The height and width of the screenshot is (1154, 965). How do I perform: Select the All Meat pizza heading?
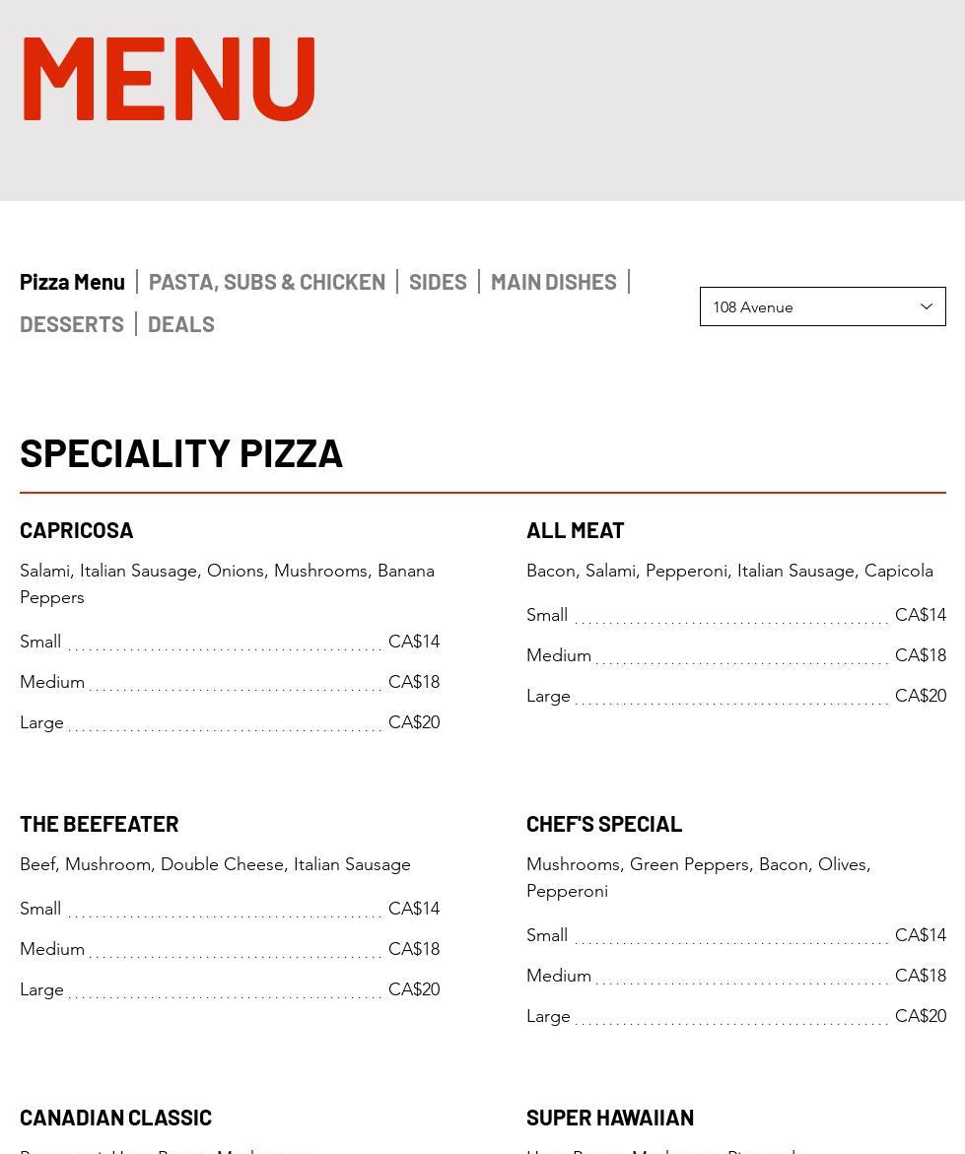point(575,530)
